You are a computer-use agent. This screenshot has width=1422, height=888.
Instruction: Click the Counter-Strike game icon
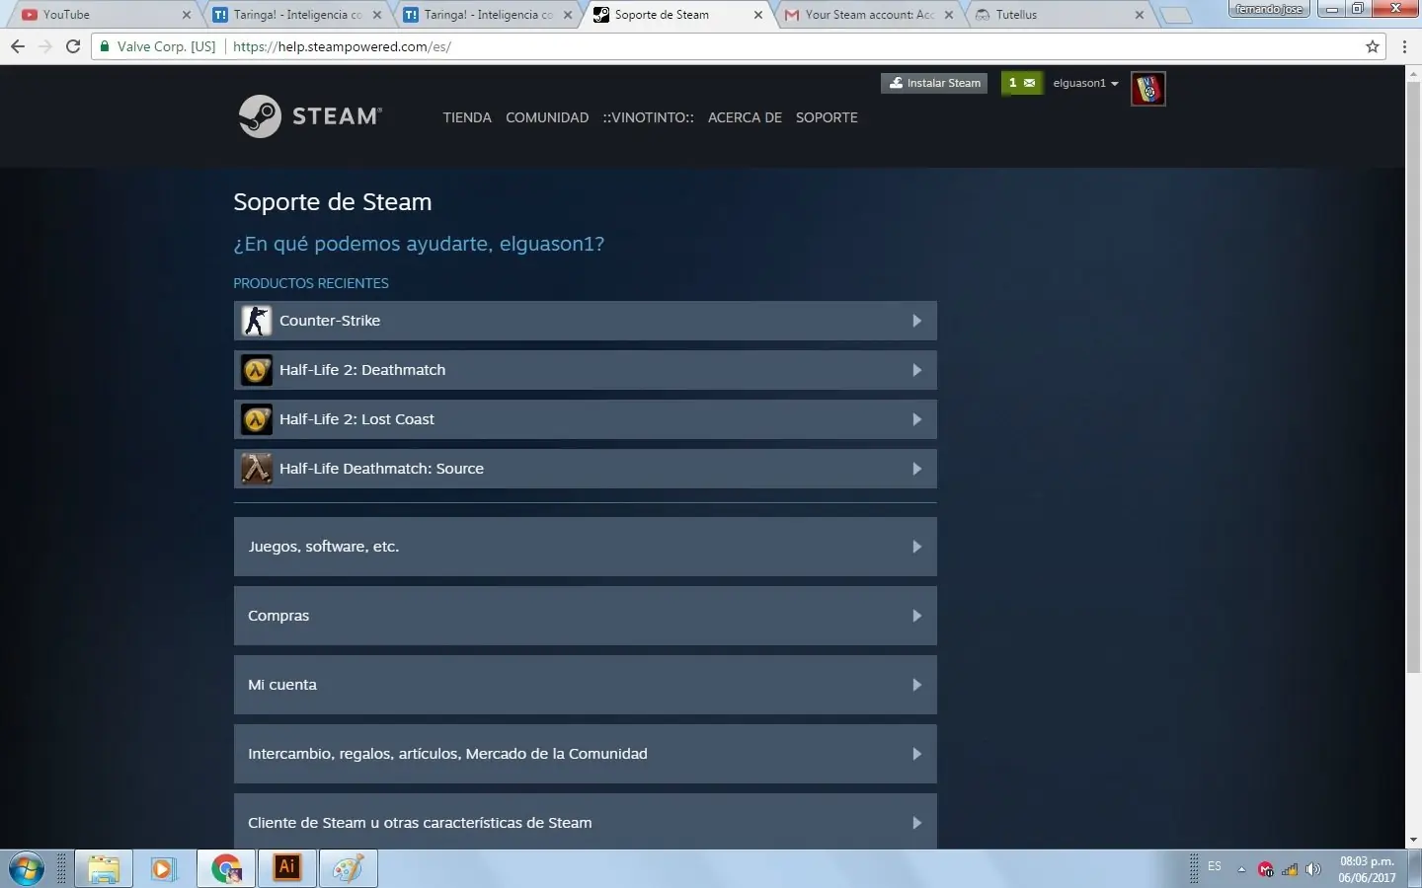pyautogui.click(x=255, y=320)
